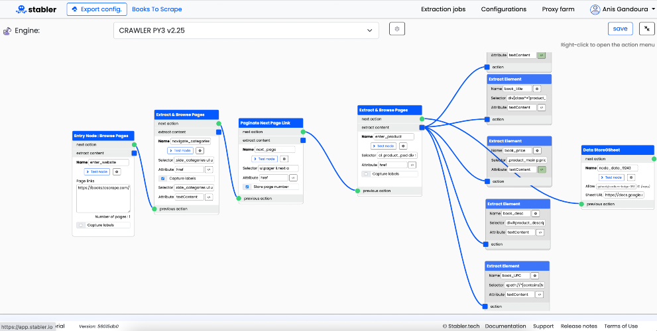Viewport: 657px width, 331px height.
Task: Open textContent attribute picker for book_UPC
Action: [x=540, y=295]
